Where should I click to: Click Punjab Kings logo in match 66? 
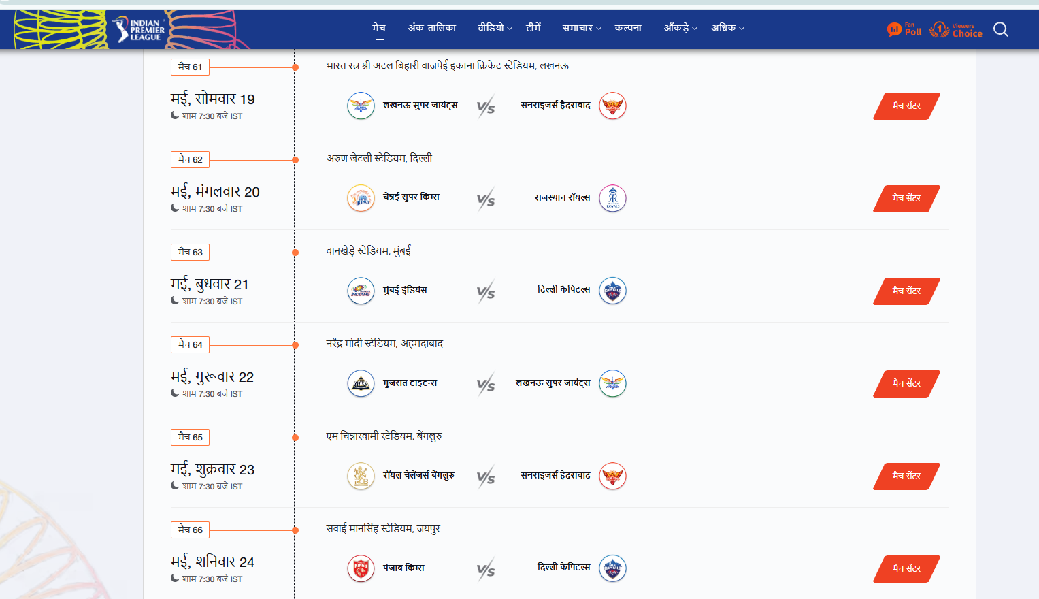tap(361, 568)
